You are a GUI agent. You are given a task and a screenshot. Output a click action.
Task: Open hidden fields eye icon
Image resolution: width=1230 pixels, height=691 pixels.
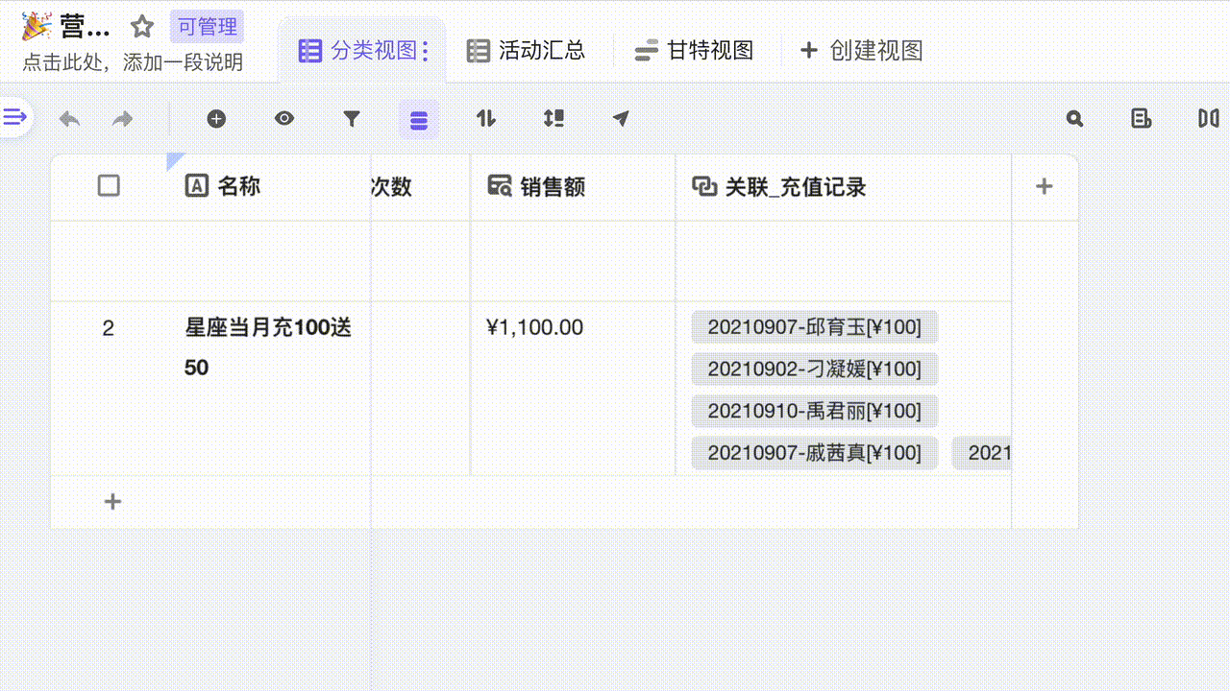283,119
